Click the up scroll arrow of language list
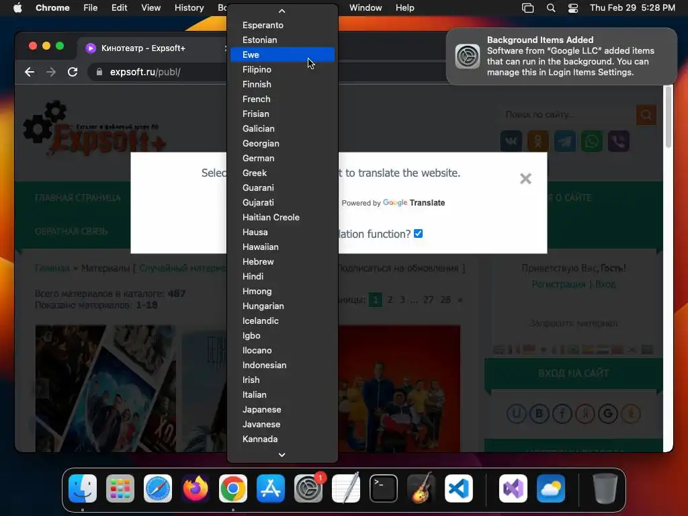Screen dimensions: 688x516 click(x=282, y=11)
